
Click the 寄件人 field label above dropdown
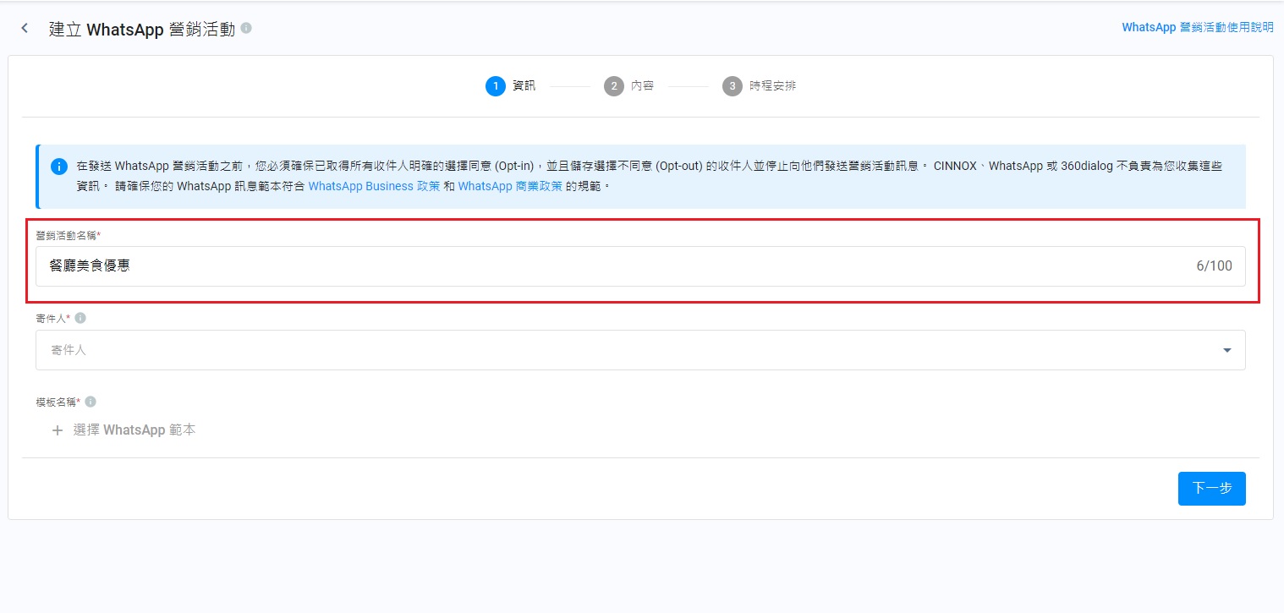[x=53, y=319]
